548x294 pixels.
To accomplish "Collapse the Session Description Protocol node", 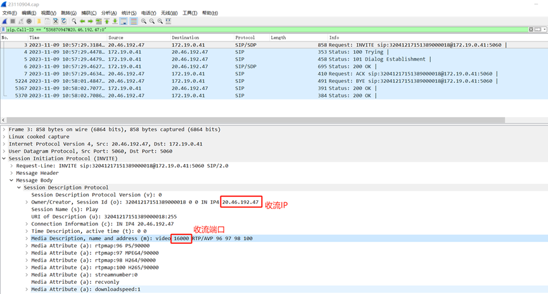I will 19,188.
